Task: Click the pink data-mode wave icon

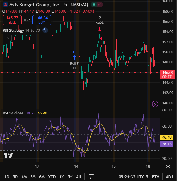Action: coord(99,5)
